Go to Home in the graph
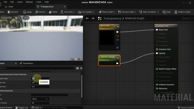 [x=53, y=12]
